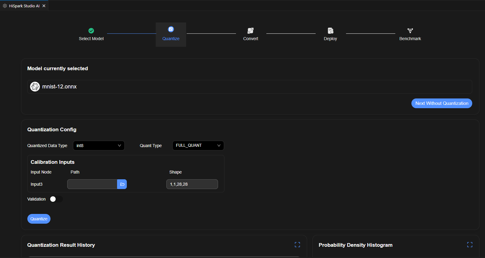Go to the Deploy step label
The height and width of the screenshot is (258, 485).
pos(331,39)
